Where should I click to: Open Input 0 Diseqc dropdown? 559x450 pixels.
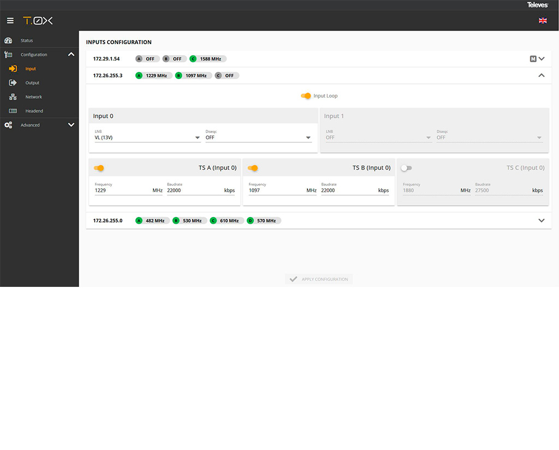(x=258, y=137)
